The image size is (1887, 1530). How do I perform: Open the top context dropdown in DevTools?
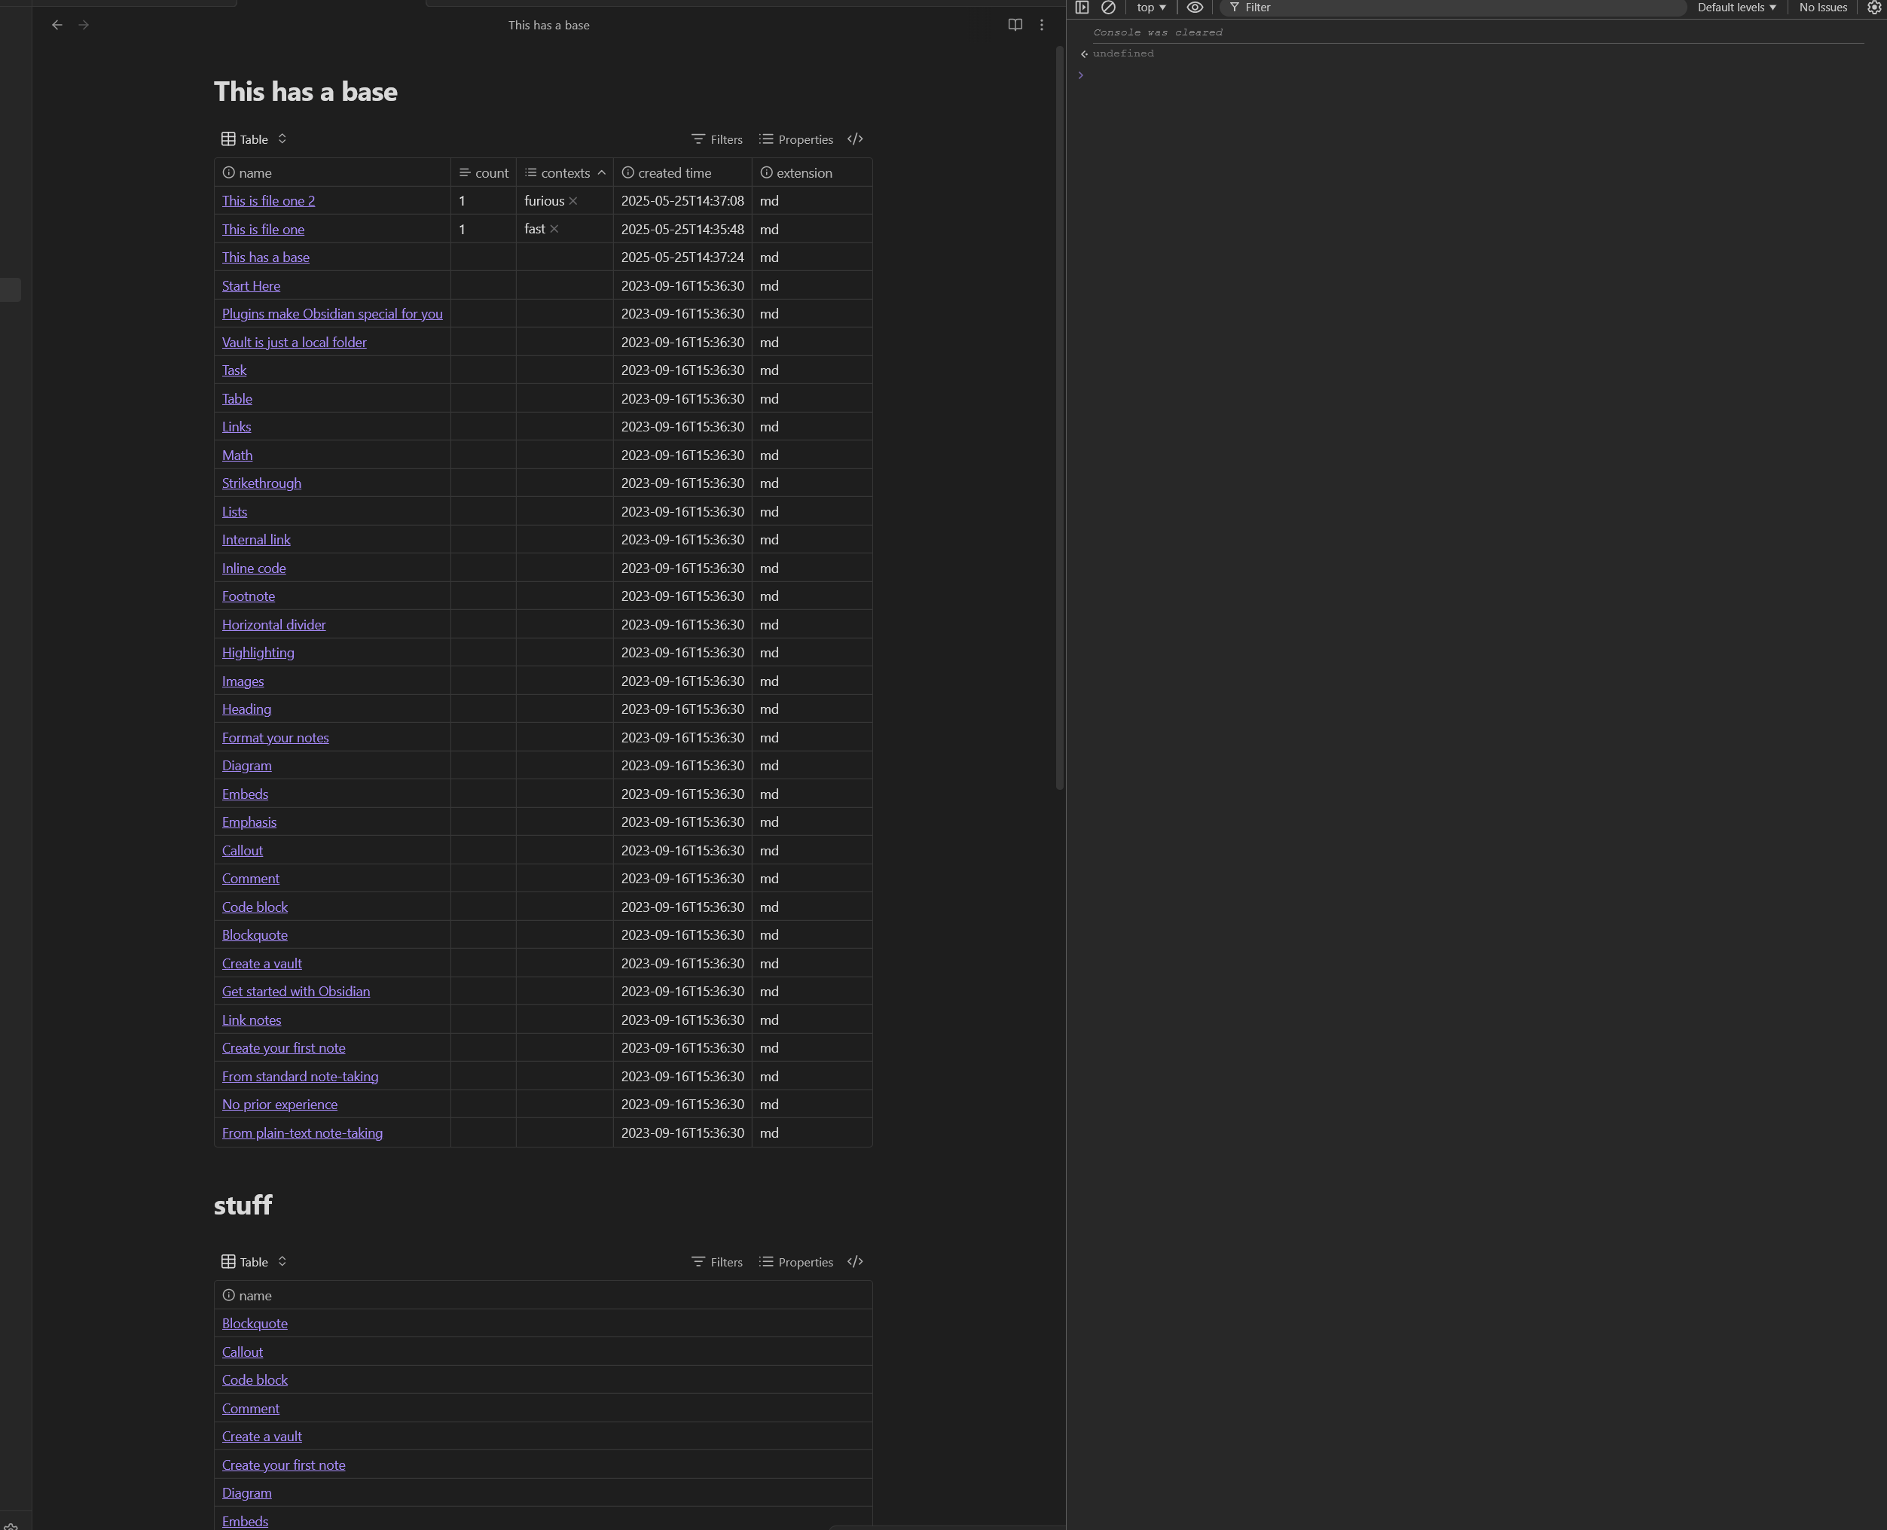click(x=1151, y=7)
